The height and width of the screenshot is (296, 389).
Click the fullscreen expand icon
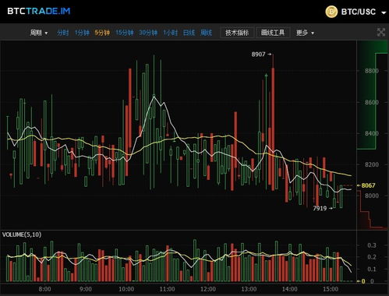tap(381, 33)
